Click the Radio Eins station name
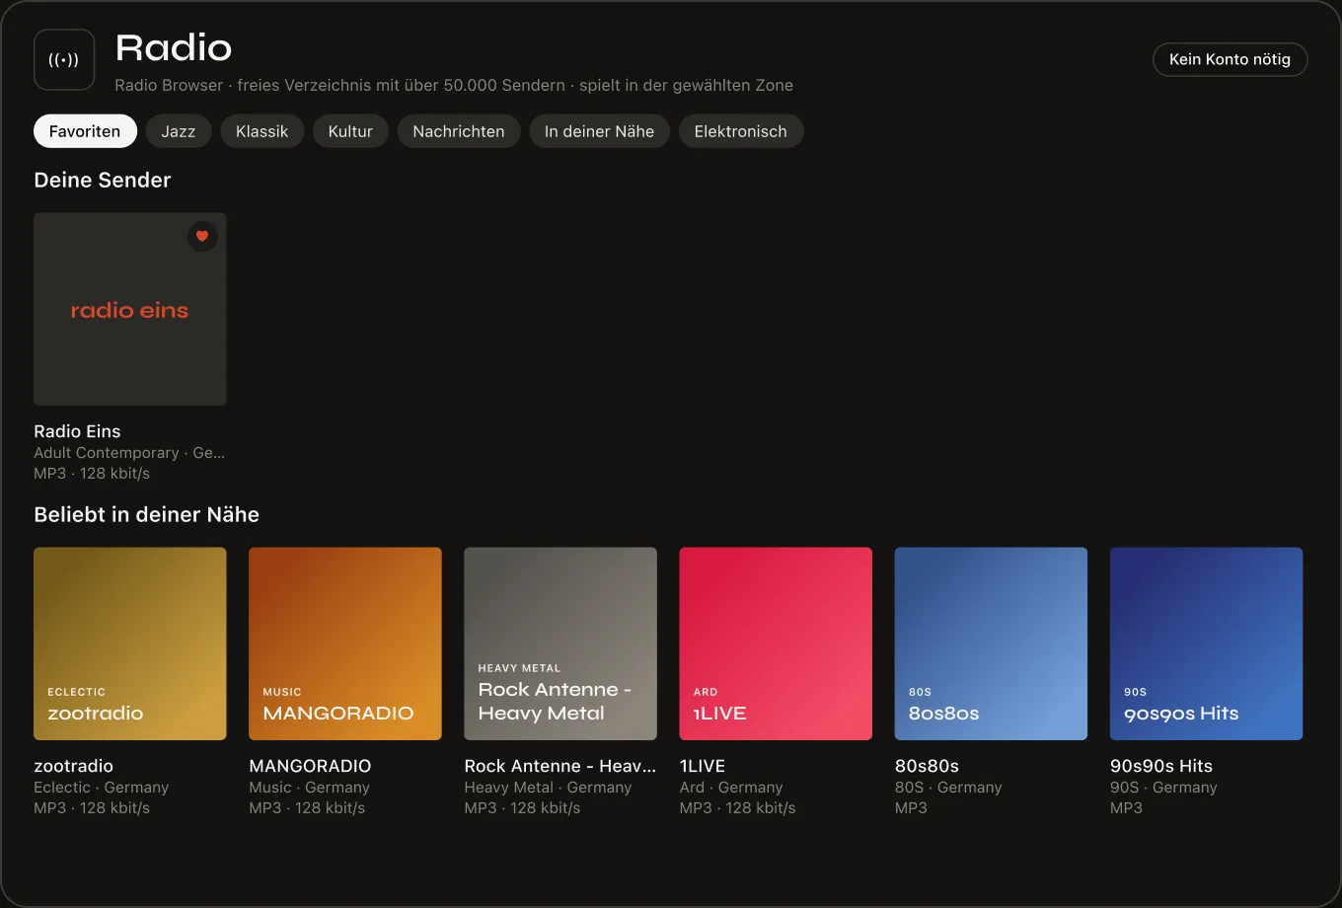This screenshot has height=908, width=1342. click(x=77, y=431)
